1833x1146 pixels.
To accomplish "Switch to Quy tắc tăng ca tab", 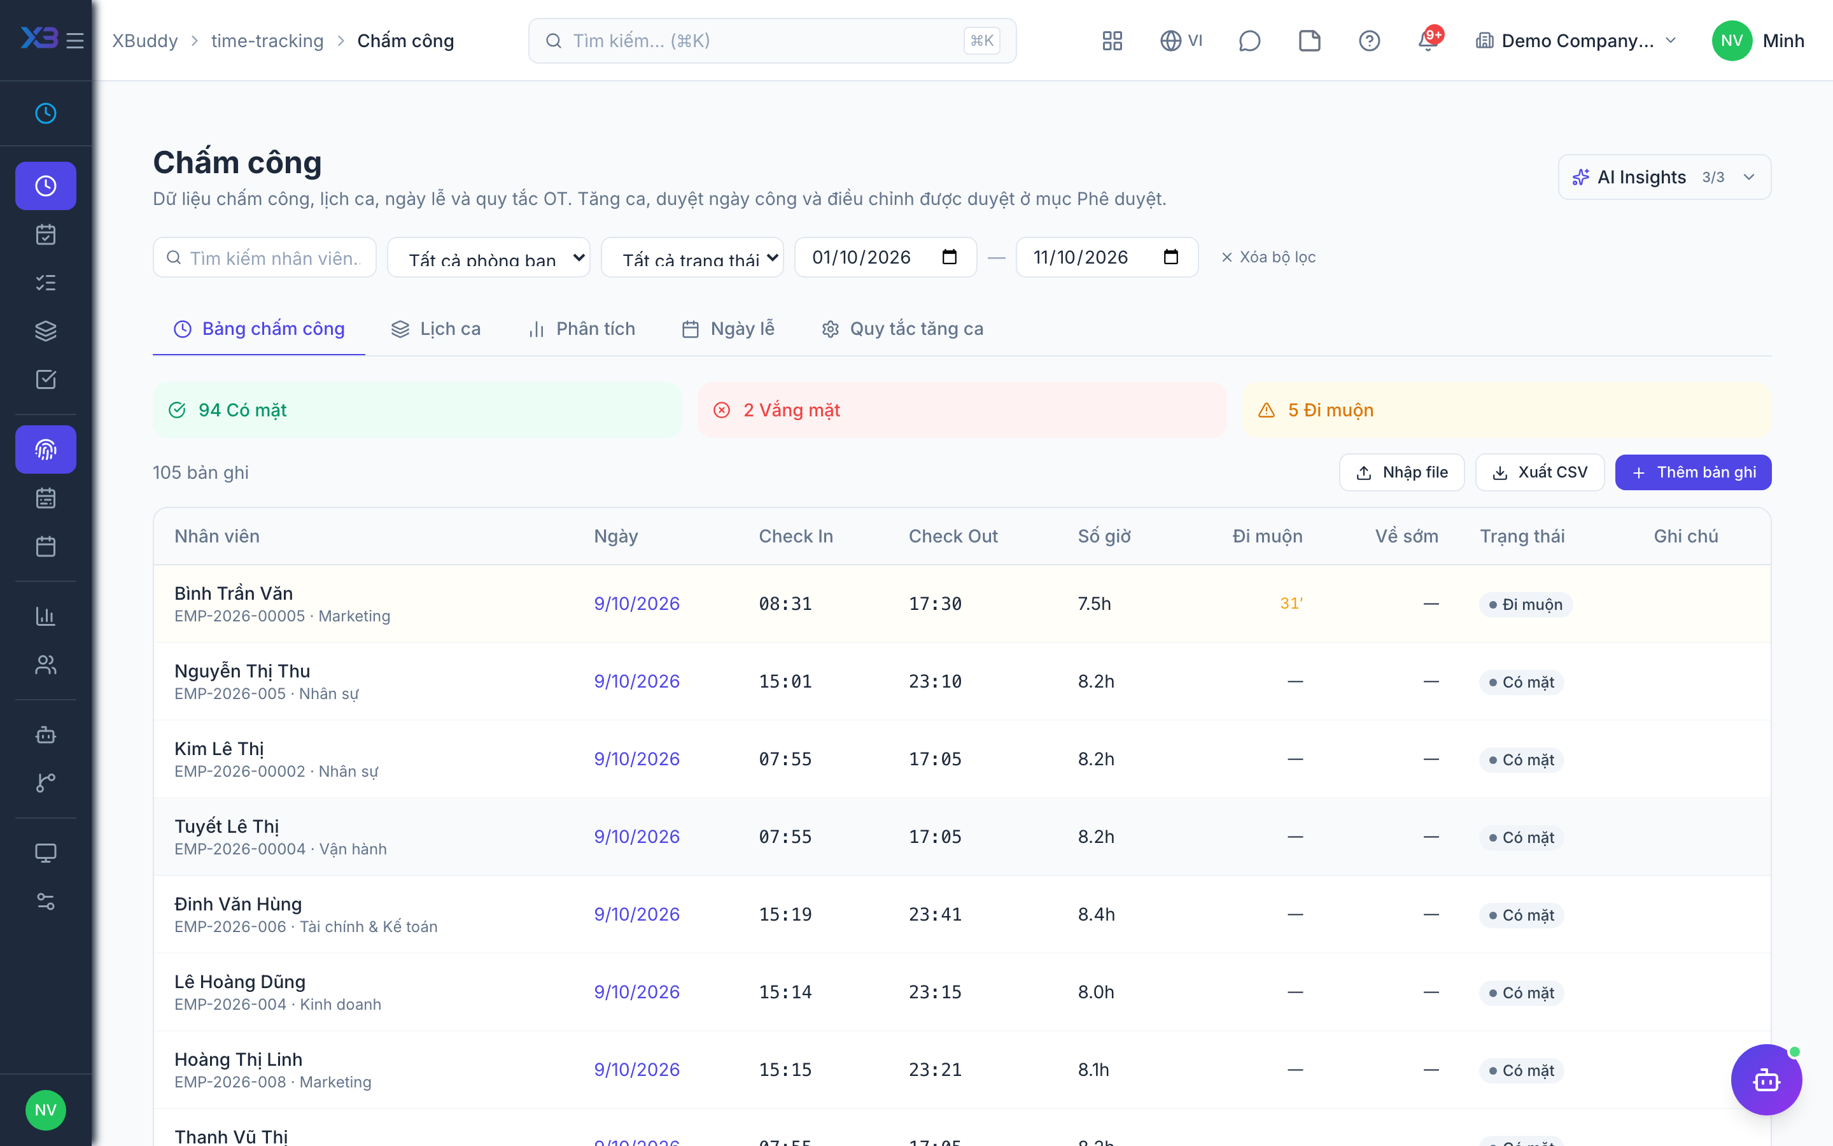I will tap(903, 329).
